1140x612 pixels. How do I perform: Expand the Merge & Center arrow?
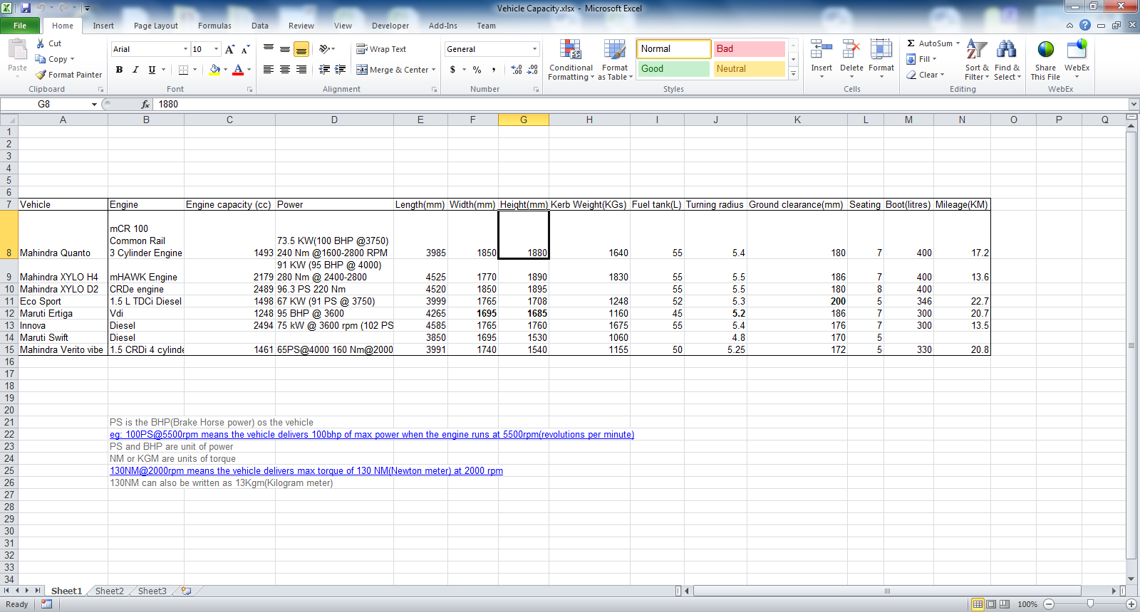433,70
